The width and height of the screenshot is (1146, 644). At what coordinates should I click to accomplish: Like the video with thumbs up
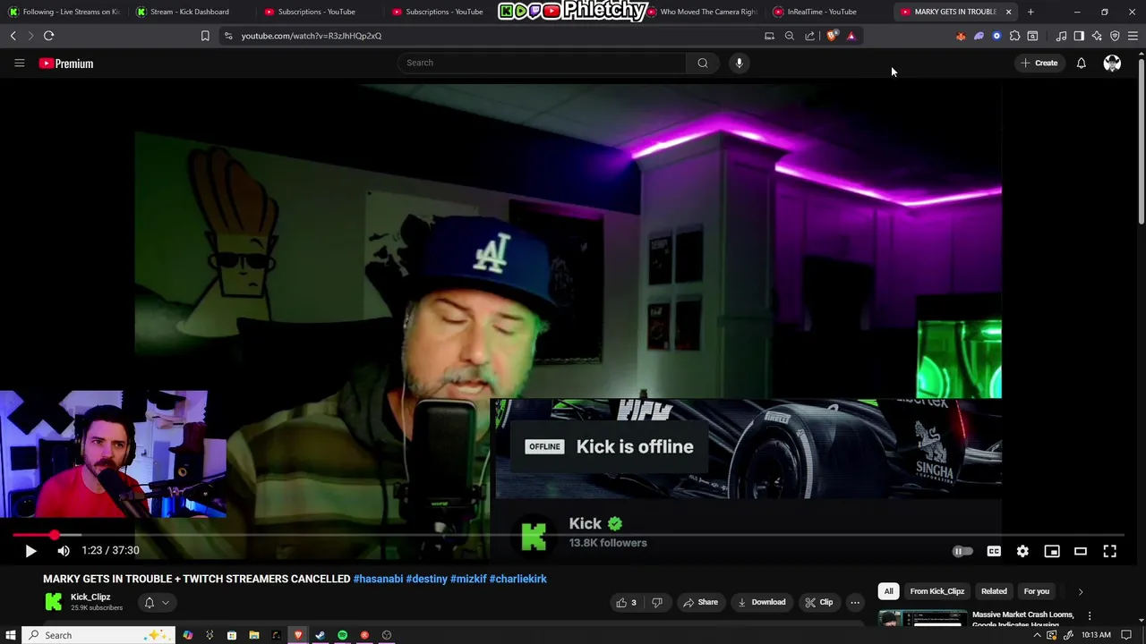click(x=626, y=603)
